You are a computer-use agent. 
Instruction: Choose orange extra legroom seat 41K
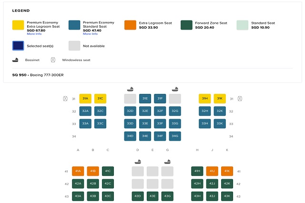click(227, 171)
